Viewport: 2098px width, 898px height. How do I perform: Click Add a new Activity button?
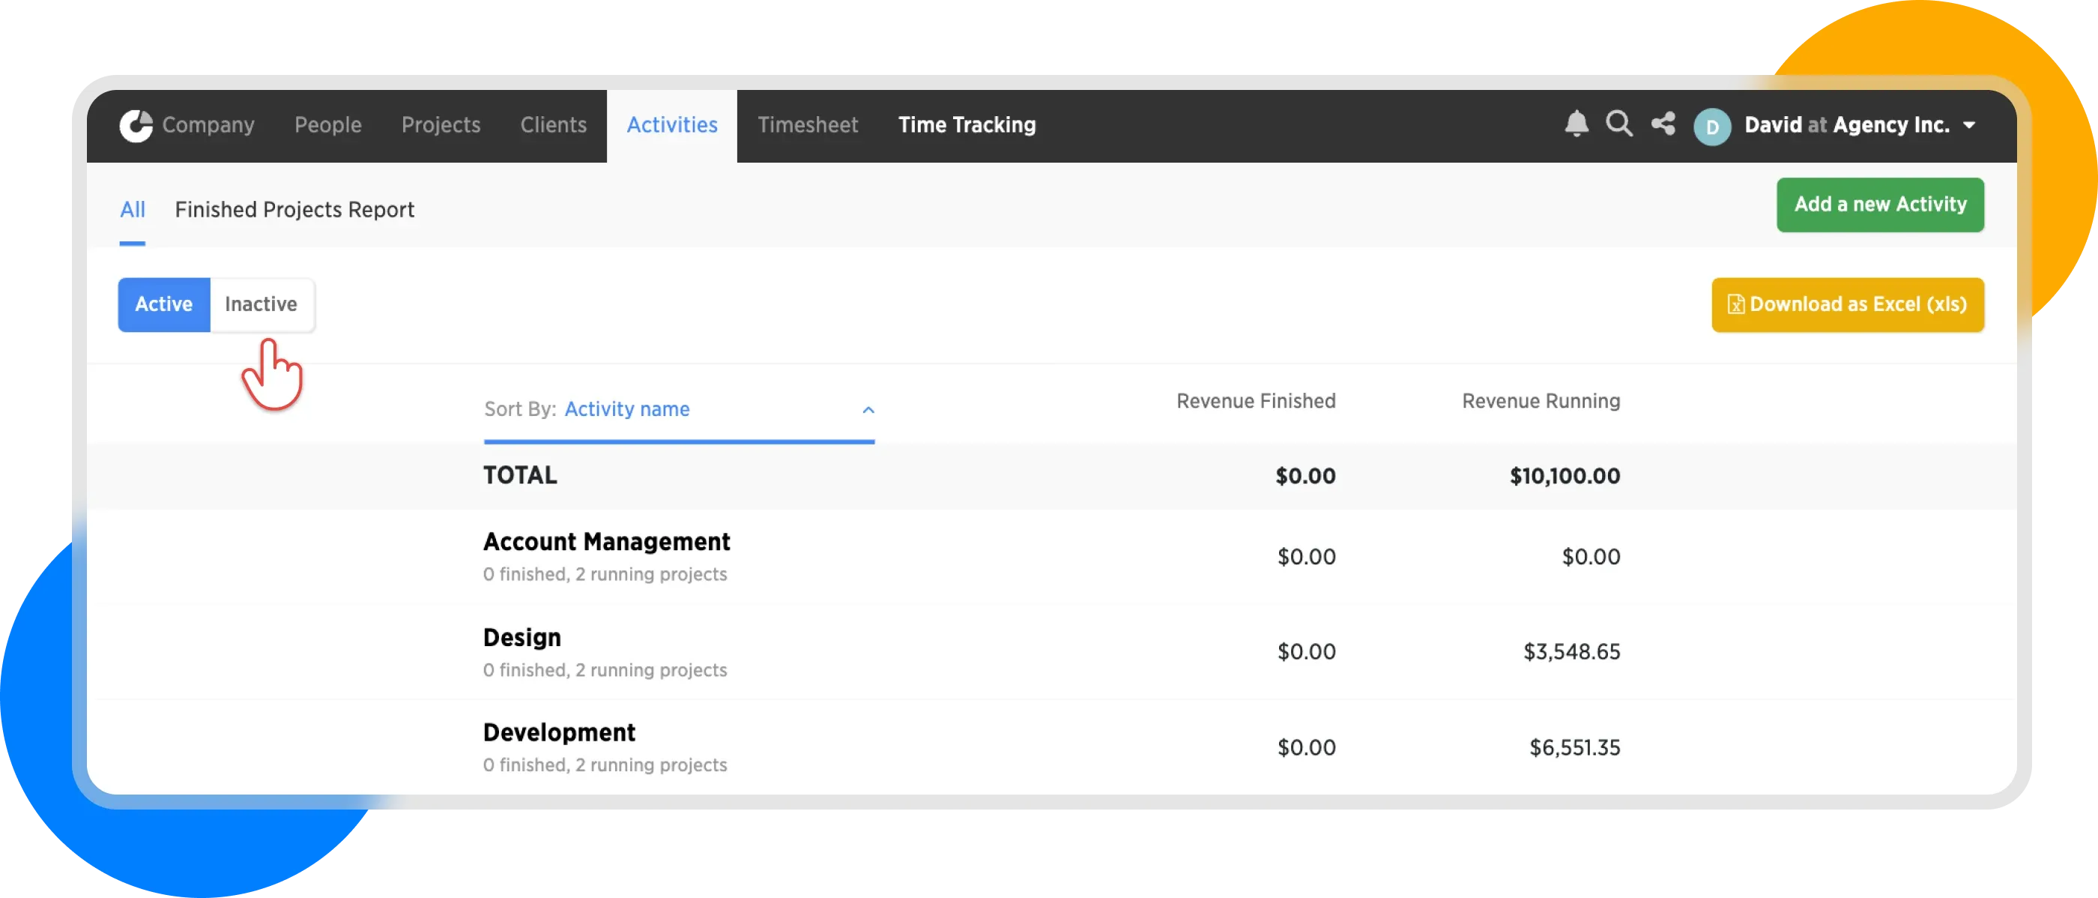1880,205
